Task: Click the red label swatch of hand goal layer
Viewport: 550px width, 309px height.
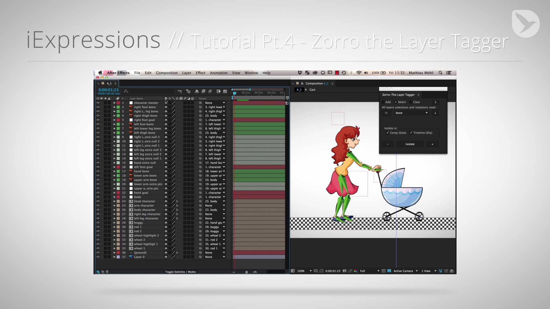Action: (119, 193)
